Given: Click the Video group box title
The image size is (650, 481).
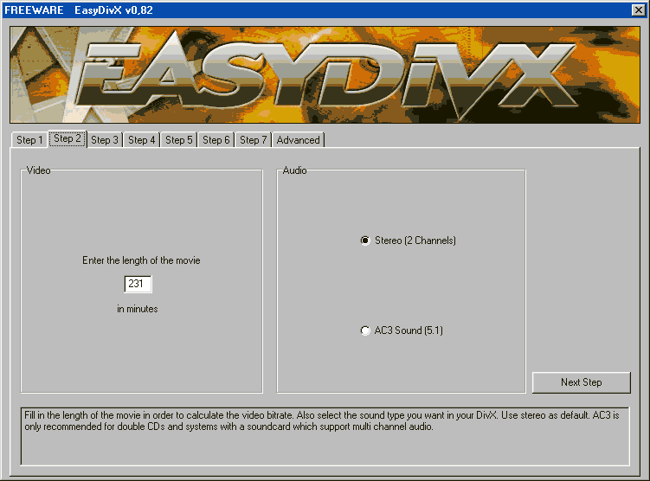Looking at the screenshot, I should [x=39, y=170].
